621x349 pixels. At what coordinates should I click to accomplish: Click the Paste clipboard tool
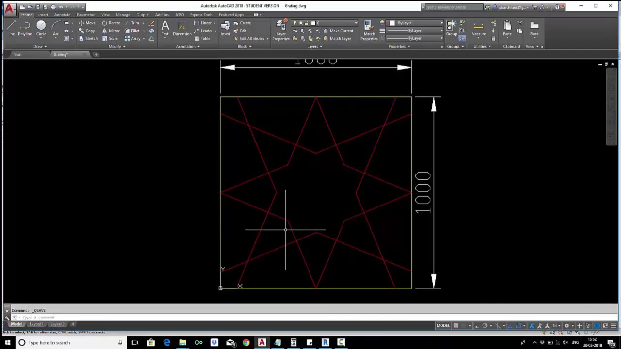507,28
